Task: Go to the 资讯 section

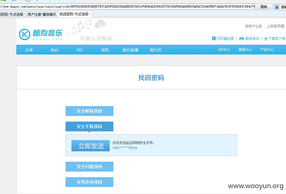Action: pos(105,50)
